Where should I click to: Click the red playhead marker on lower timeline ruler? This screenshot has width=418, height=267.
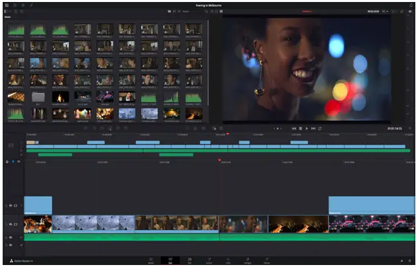point(219,160)
